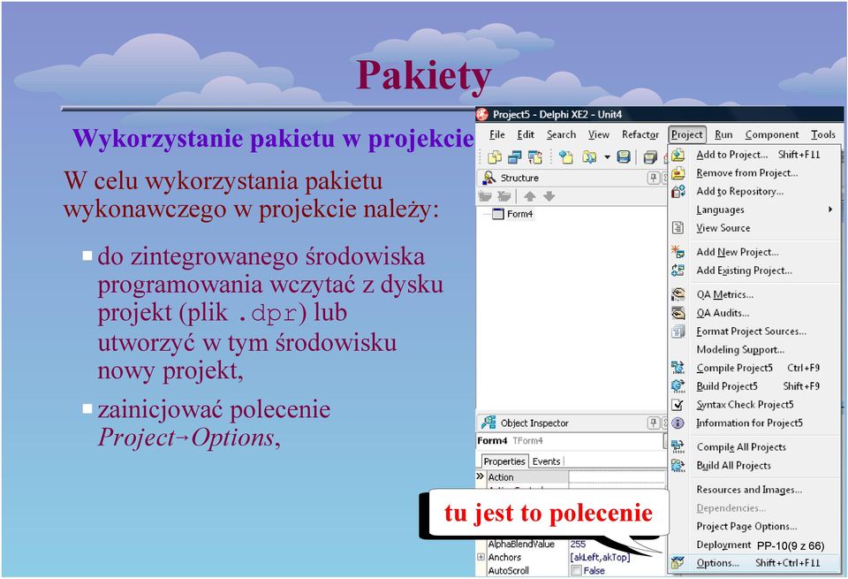Click the Build Project5 menu icon
The image size is (848, 579).
pyautogui.click(x=678, y=386)
